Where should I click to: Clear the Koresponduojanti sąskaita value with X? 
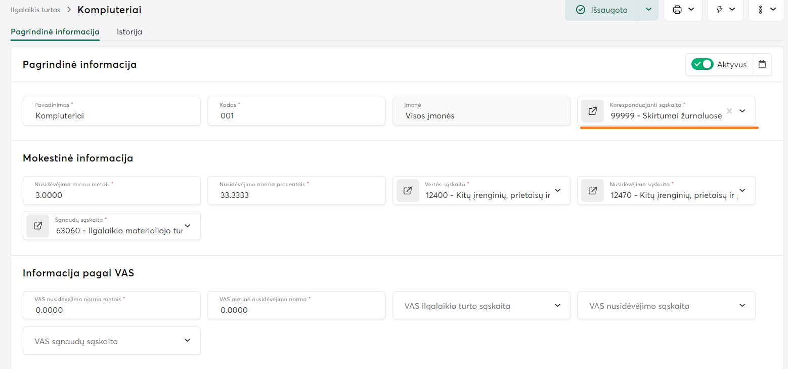click(729, 111)
